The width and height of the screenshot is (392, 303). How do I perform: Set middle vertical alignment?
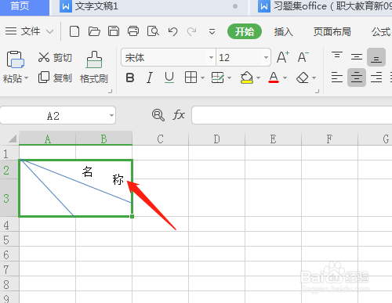357,57
